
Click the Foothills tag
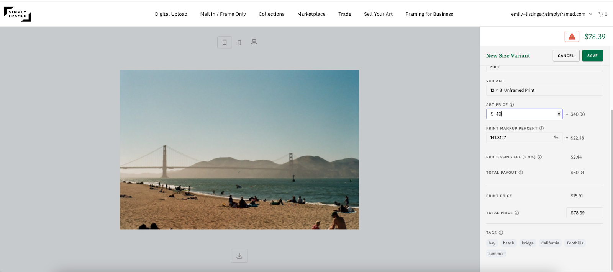tap(575, 243)
